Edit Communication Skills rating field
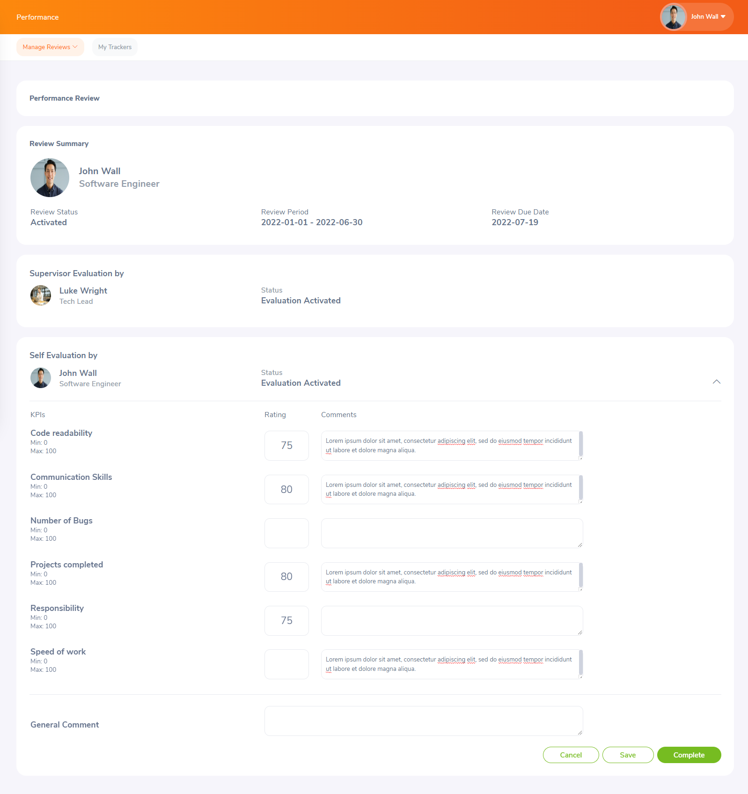 coord(286,490)
